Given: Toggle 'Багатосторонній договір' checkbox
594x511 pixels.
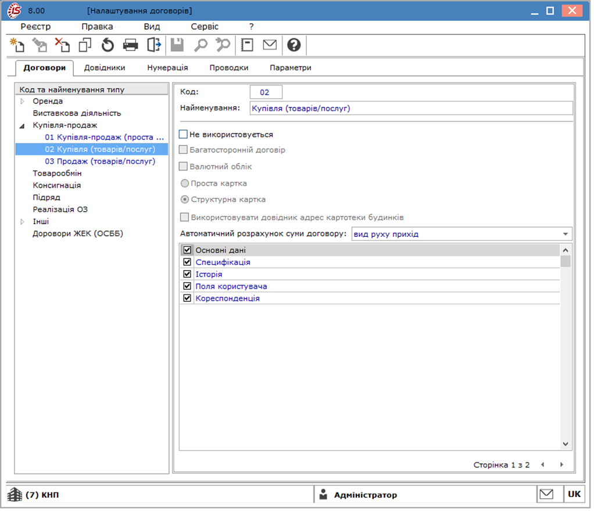Looking at the screenshot, I should tap(183, 150).
